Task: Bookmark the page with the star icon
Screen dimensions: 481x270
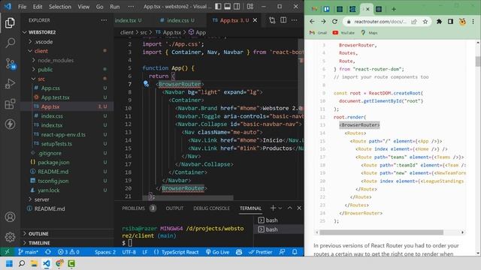Action: pos(425,22)
